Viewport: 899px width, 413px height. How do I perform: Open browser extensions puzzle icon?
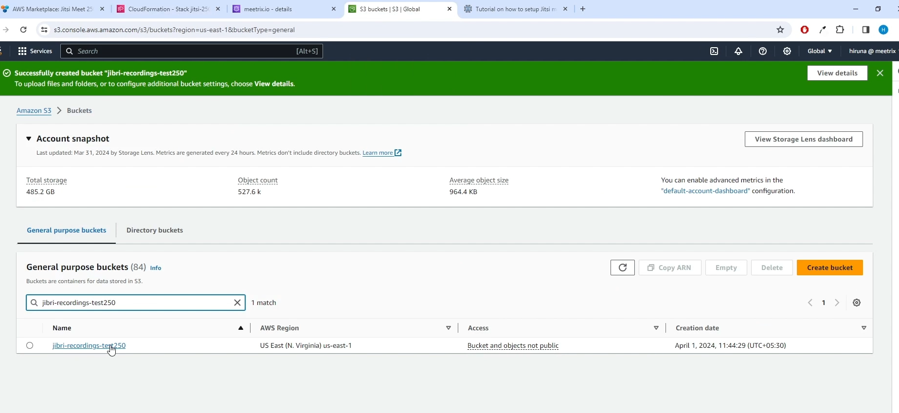pos(840,30)
